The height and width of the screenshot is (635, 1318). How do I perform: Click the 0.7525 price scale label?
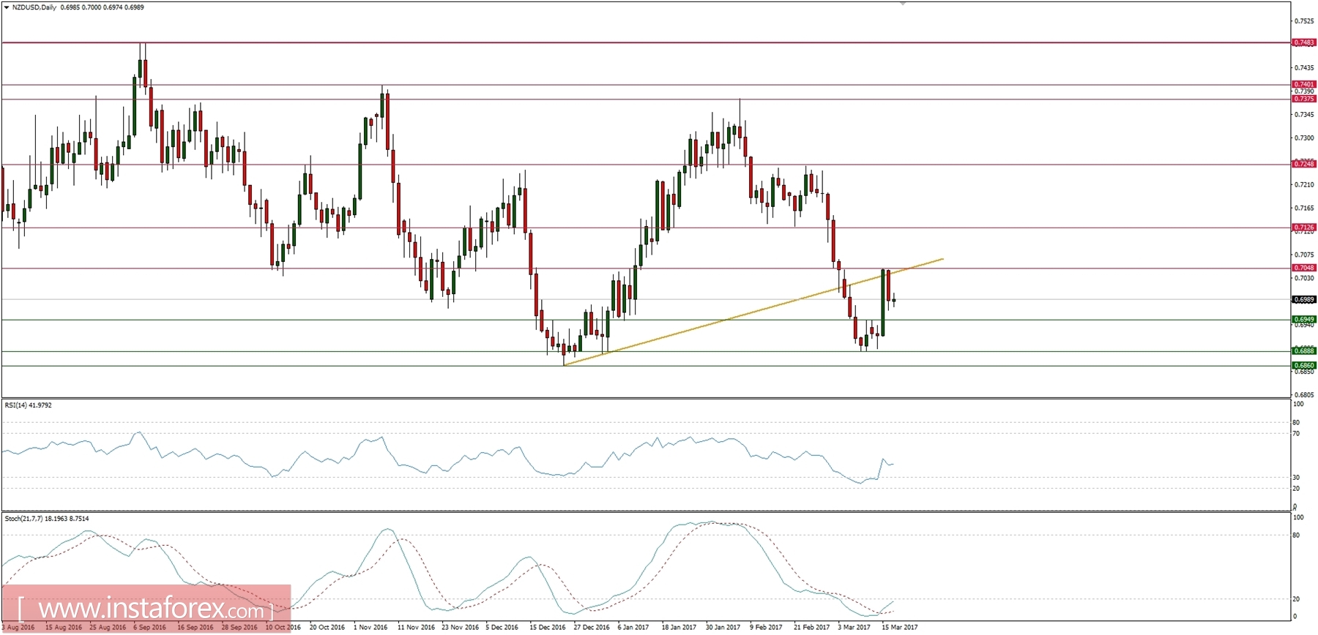click(x=1304, y=21)
